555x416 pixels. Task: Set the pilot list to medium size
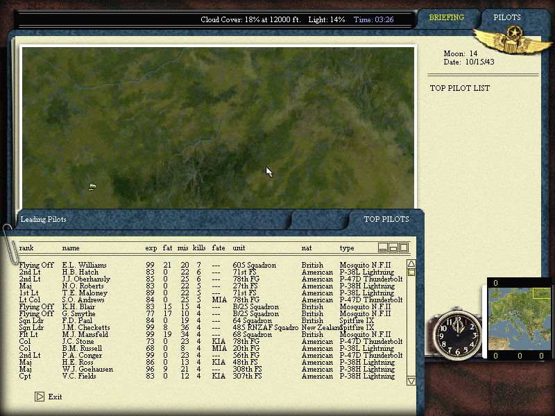[393, 248]
